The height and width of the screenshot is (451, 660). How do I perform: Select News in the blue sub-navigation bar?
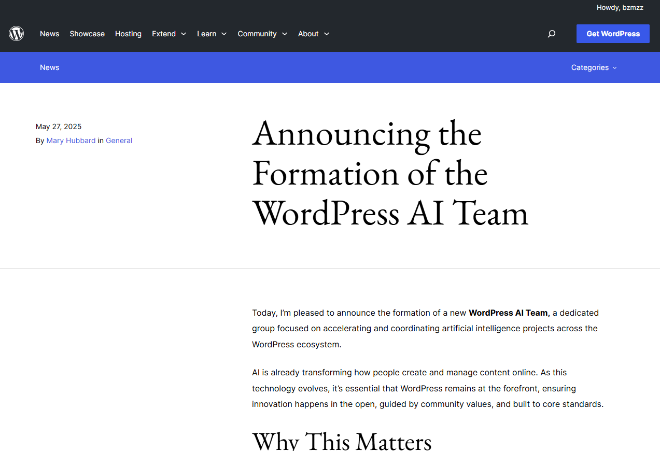pyautogui.click(x=50, y=67)
